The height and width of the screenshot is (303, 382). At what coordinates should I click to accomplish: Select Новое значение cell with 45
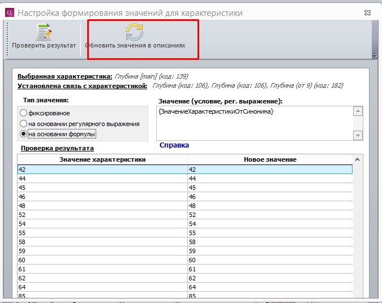(x=270, y=188)
